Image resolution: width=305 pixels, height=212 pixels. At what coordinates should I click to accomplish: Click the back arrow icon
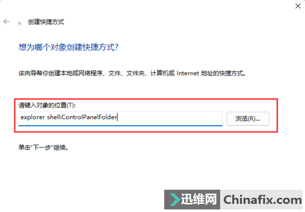(7, 21)
